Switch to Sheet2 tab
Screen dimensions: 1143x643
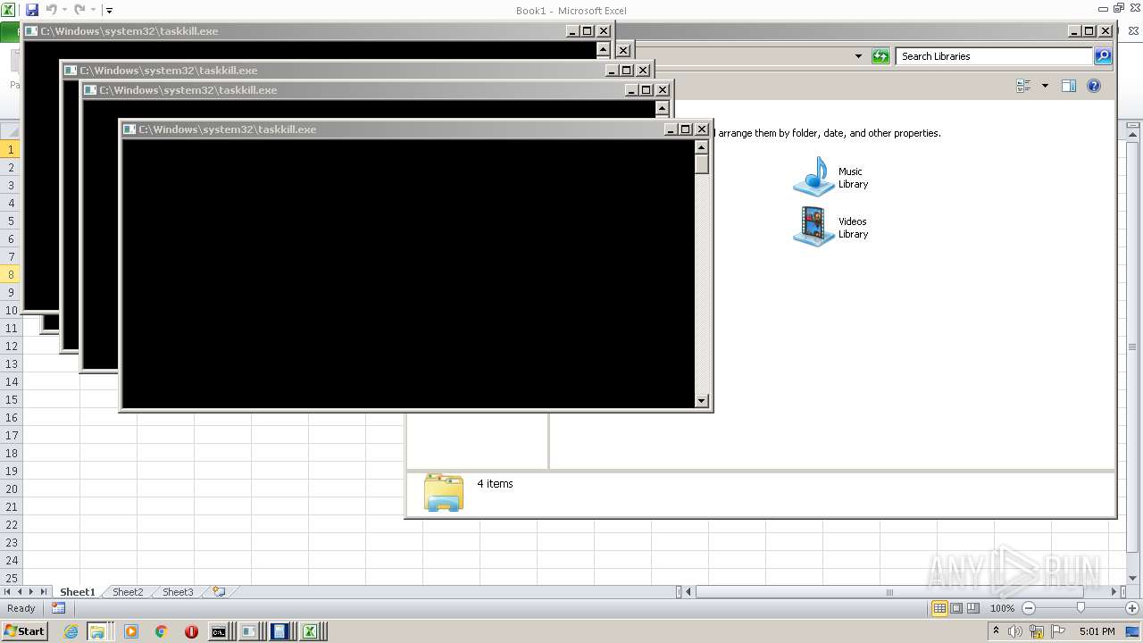(x=128, y=592)
